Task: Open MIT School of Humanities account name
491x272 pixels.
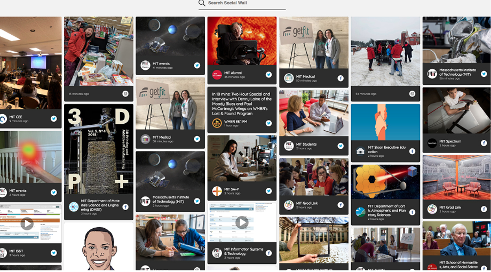Action: pyautogui.click(x=458, y=265)
